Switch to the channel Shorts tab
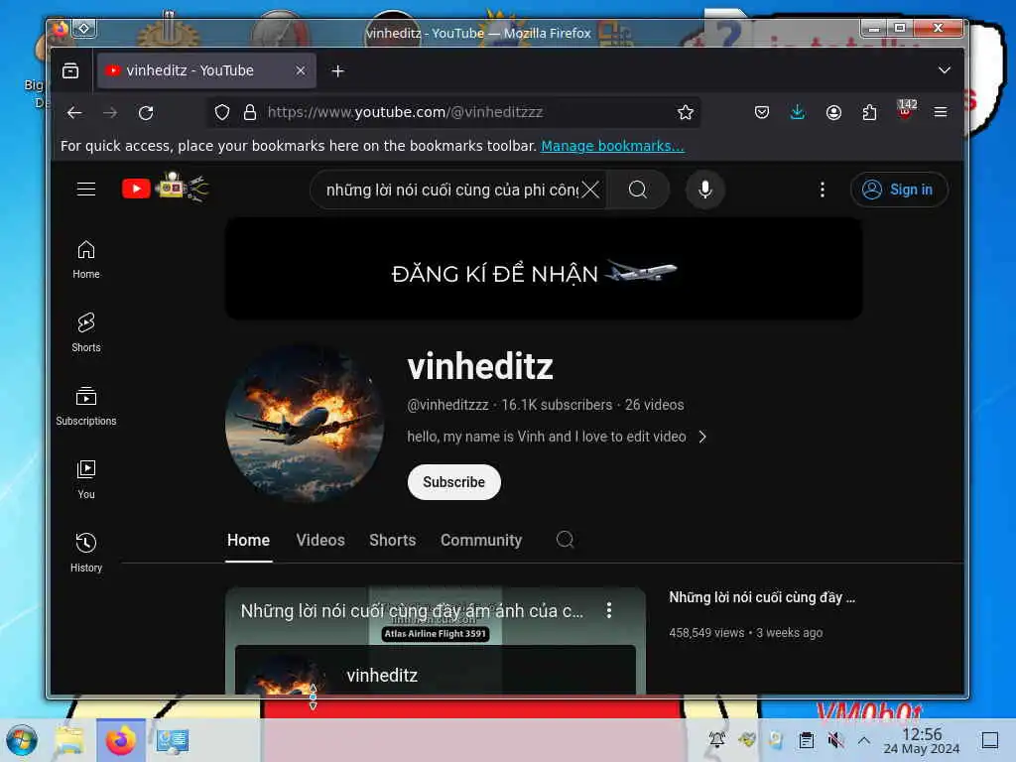The image size is (1016, 762). (393, 541)
